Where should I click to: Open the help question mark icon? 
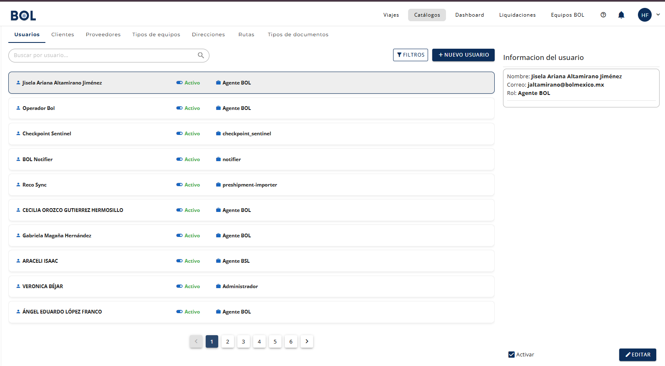[603, 15]
